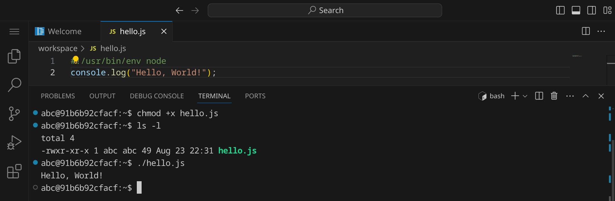
Task: Open the hamburger application menu
Action: (x=14, y=32)
